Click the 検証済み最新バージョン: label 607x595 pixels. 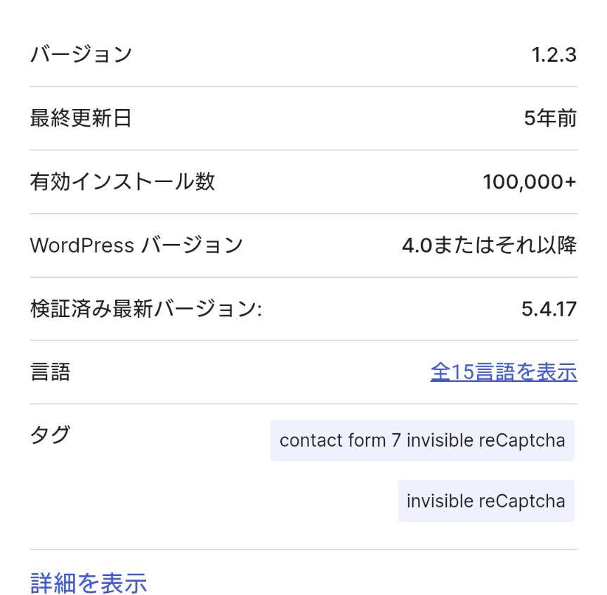[x=146, y=309]
